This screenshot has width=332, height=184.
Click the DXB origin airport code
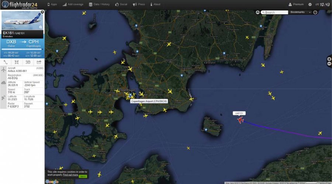[x=11, y=42]
